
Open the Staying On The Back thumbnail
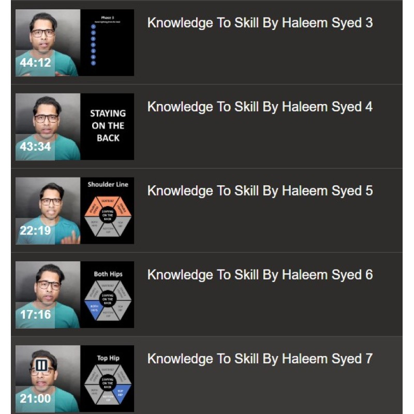point(75,127)
